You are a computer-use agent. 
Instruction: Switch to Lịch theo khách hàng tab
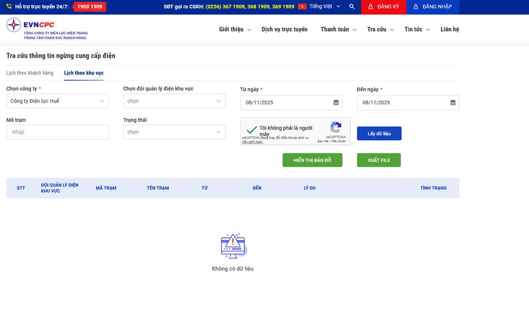[x=29, y=73]
